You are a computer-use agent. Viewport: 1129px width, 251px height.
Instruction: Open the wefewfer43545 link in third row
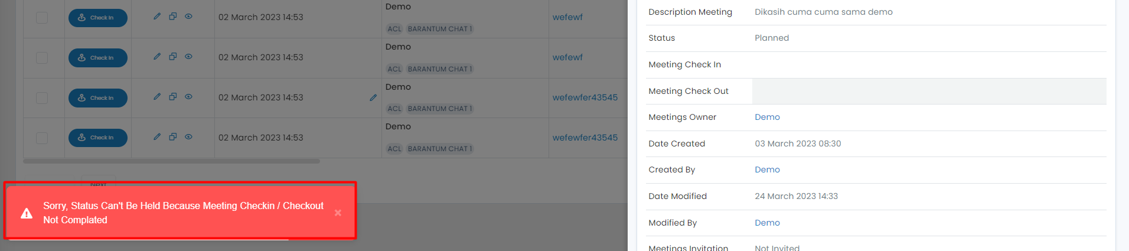click(x=585, y=97)
